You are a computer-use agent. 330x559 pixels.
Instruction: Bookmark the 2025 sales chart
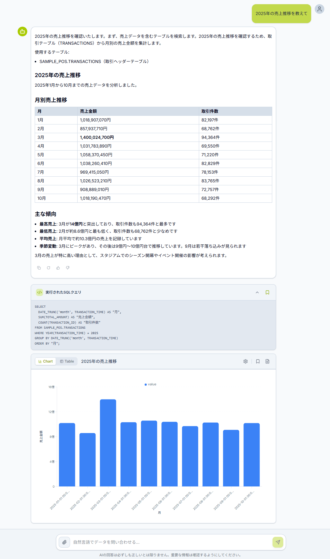[258, 361]
